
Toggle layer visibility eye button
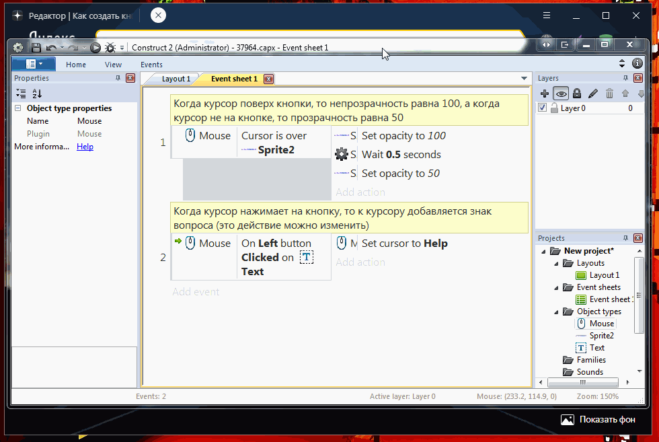[561, 94]
